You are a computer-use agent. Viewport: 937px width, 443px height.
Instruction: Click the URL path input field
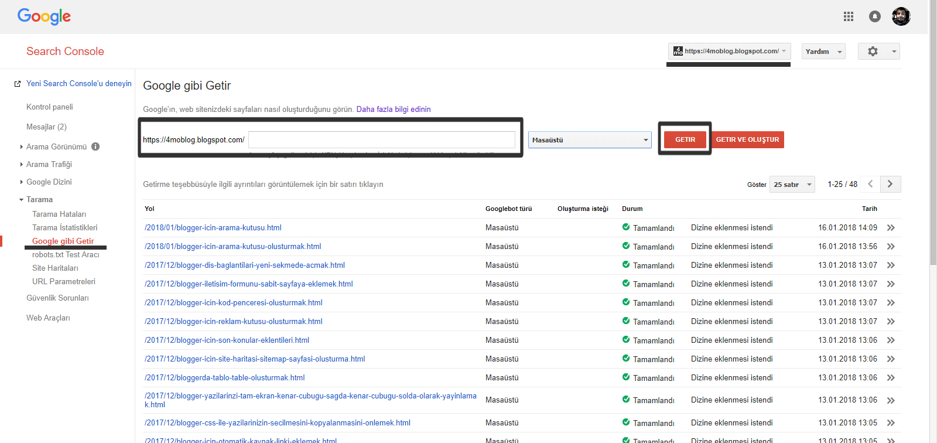coord(382,139)
